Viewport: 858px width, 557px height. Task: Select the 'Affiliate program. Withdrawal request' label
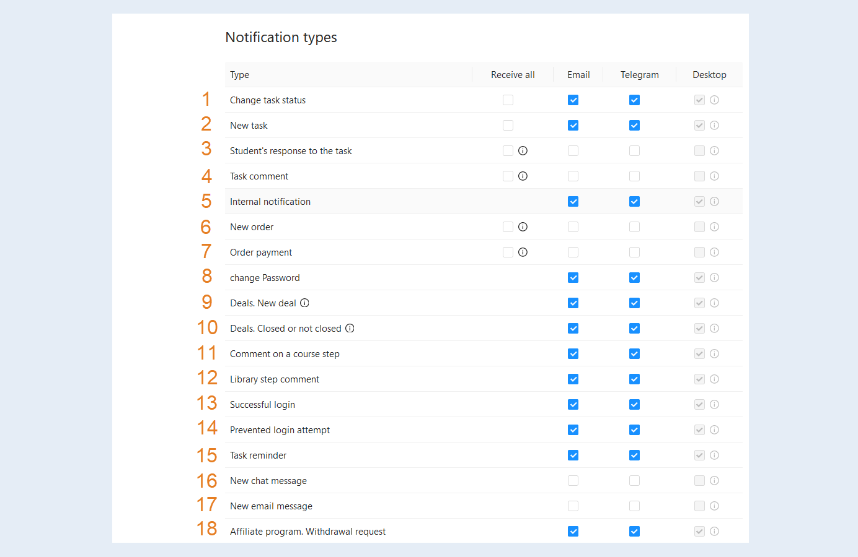point(307,532)
